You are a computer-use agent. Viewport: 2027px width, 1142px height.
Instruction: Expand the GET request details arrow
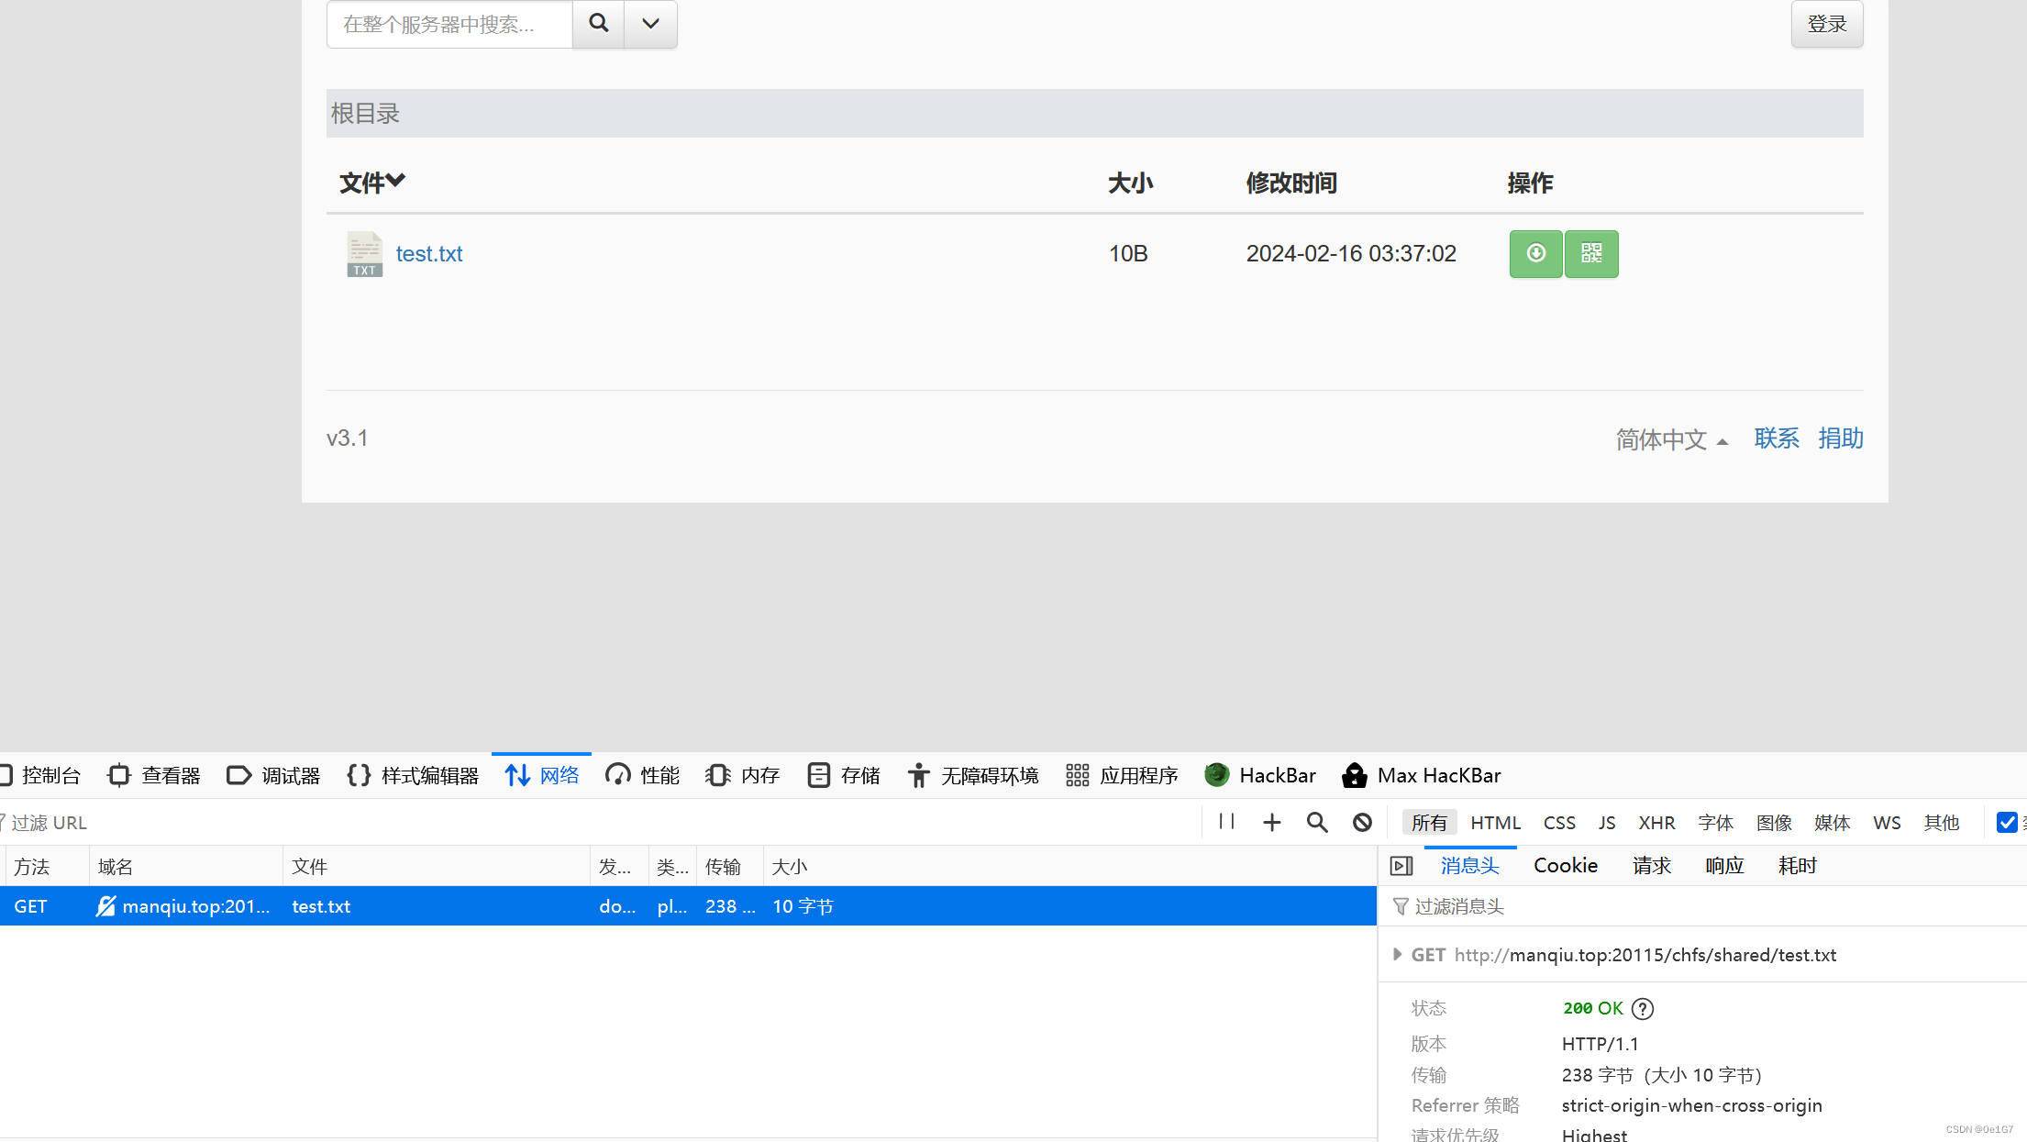(x=1398, y=955)
